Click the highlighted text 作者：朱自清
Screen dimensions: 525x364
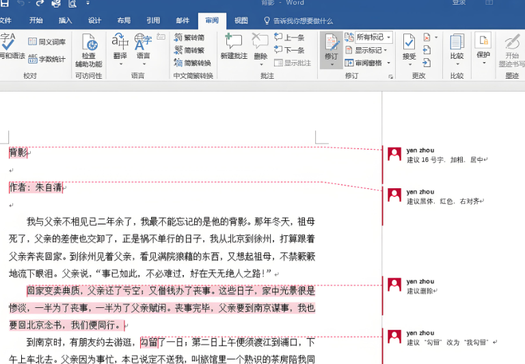[x=36, y=187]
